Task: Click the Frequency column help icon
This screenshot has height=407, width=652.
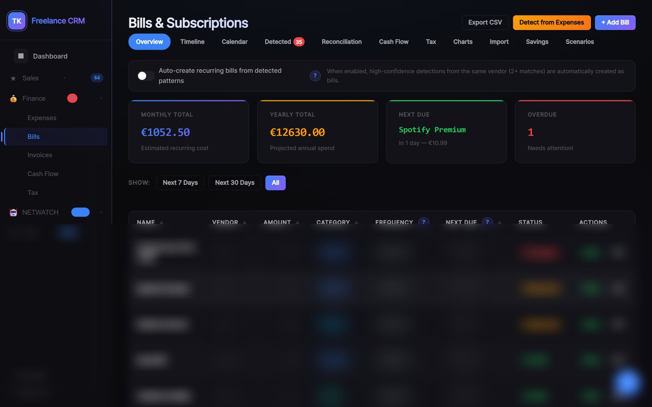Action: [424, 222]
